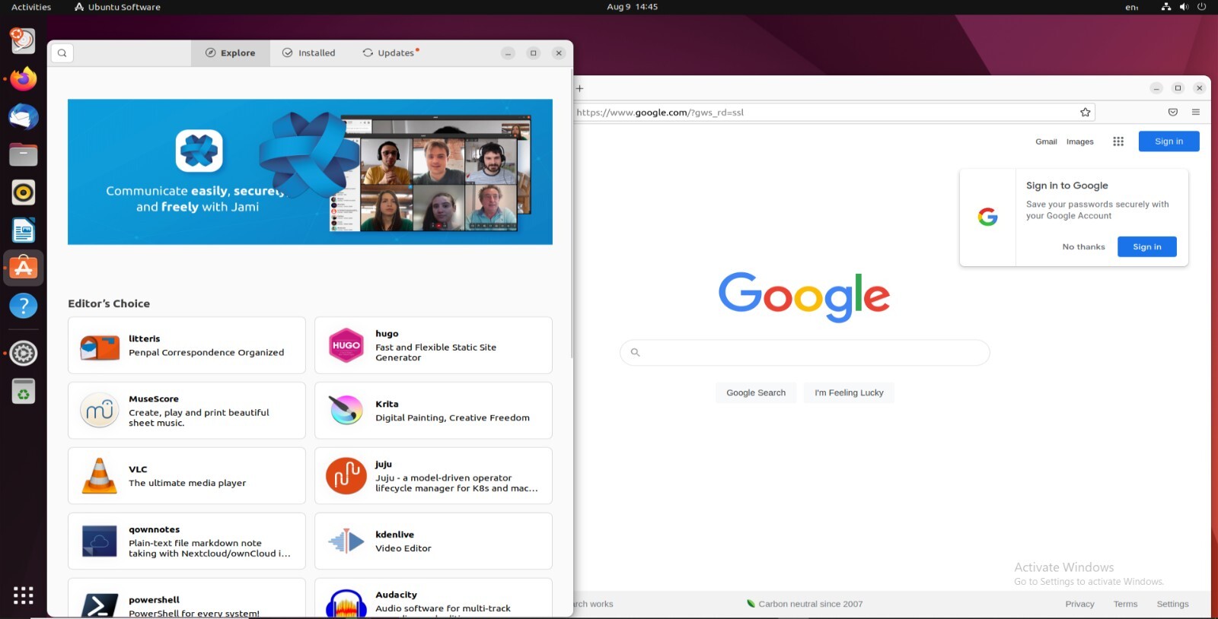
Task: Click the top-right blue Sign in button
Action: 1169,141
